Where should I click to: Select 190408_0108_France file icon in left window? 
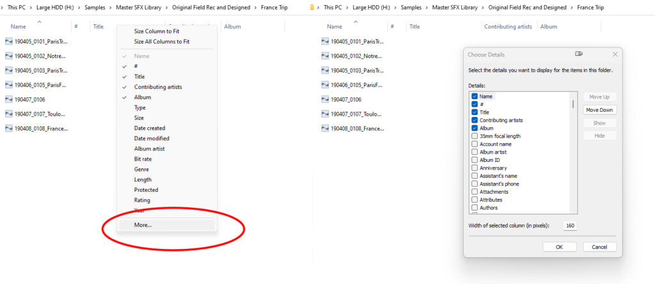click(9, 128)
